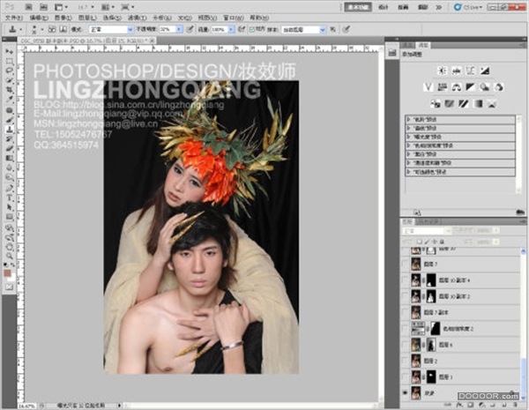The height and width of the screenshot is (410, 529).
Task: Add a Photo Filter adjustment
Action: [x=484, y=87]
